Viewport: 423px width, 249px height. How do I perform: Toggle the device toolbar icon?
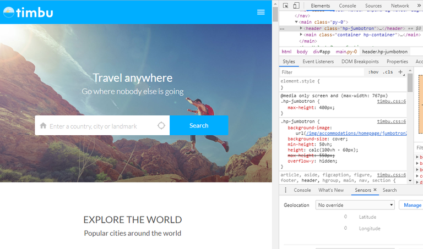pyautogui.click(x=296, y=5)
